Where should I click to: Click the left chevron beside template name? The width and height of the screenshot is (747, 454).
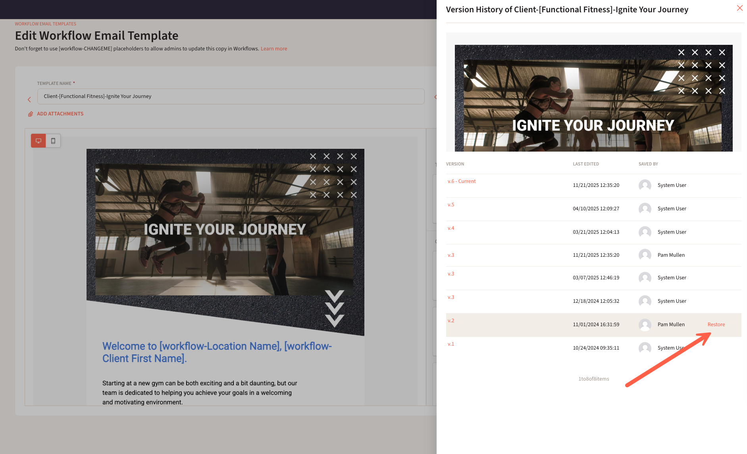click(29, 100)
